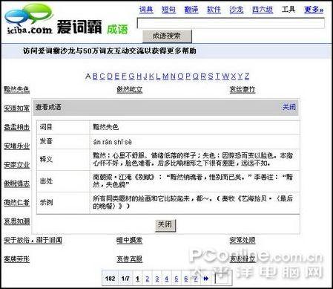333x289 pixels.
Task: Expand the 更多» navigation menu
Action: click(x=314, y=10)
